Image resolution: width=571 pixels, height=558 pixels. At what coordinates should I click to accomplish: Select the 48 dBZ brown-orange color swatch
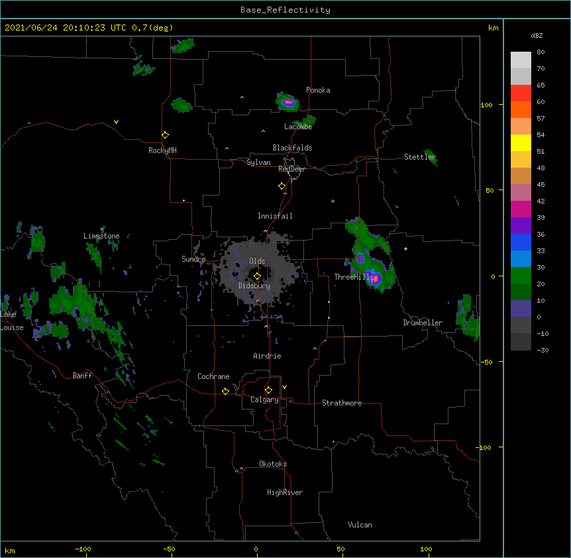[x=521, y=176]
